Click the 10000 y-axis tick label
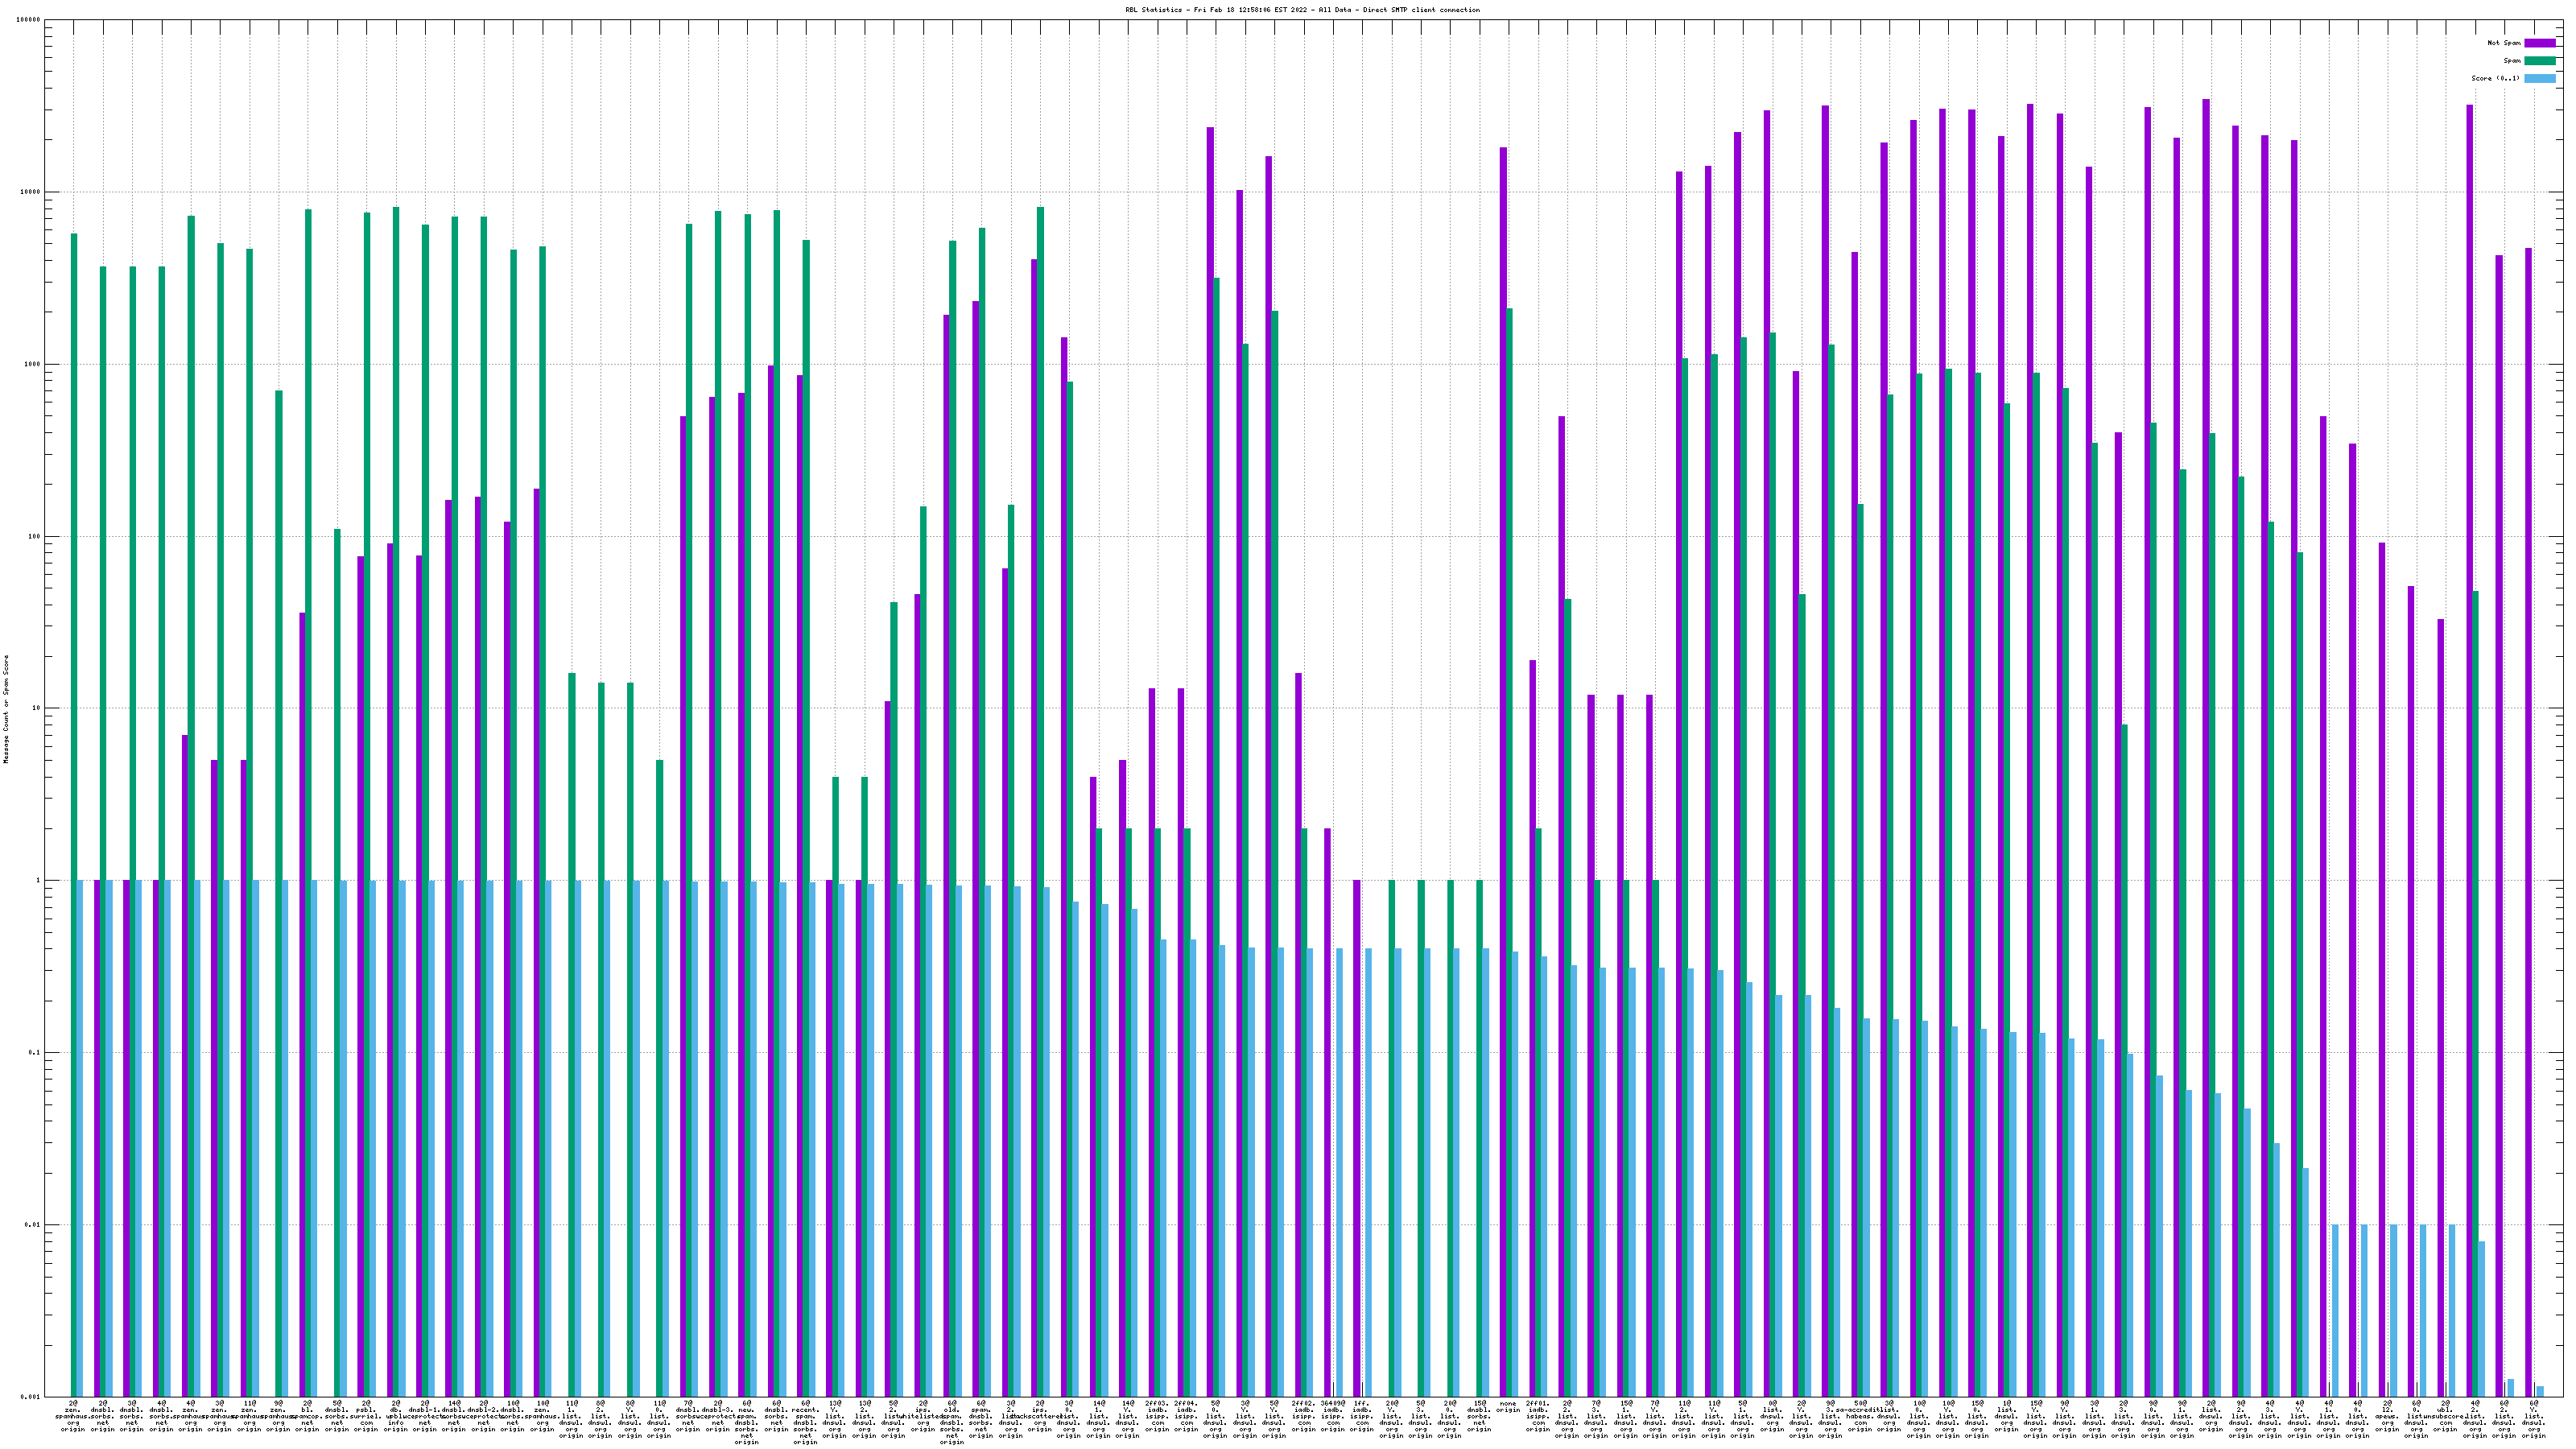This screenshot has height=1449, width=2576. tap(31, 192)
